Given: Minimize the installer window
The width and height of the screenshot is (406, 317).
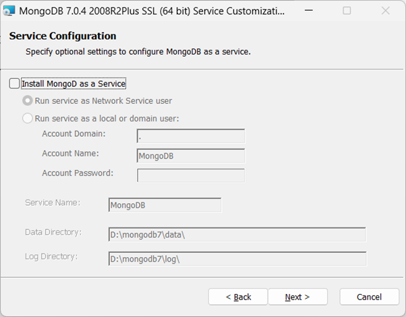Looking at the screenshot, I should tap(309, 11).
